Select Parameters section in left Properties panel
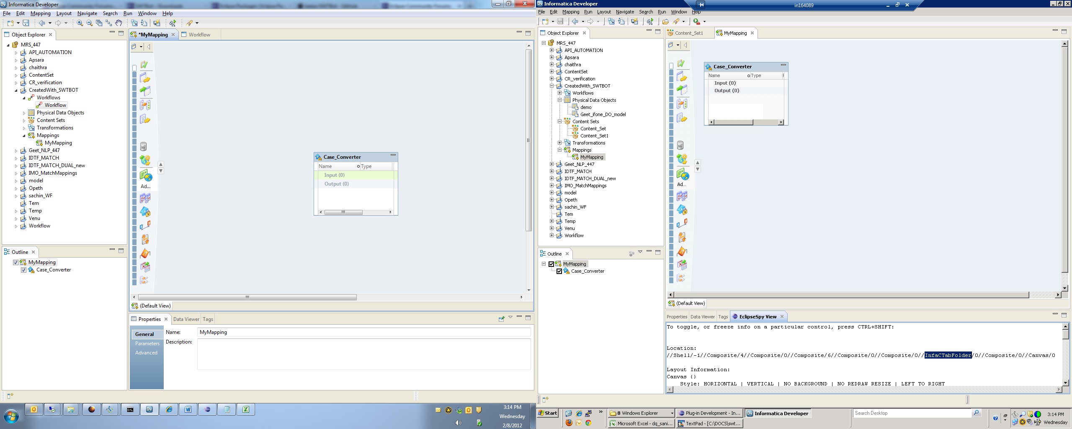The height and width of the screenshot is (429, 1072). (147, 344)
